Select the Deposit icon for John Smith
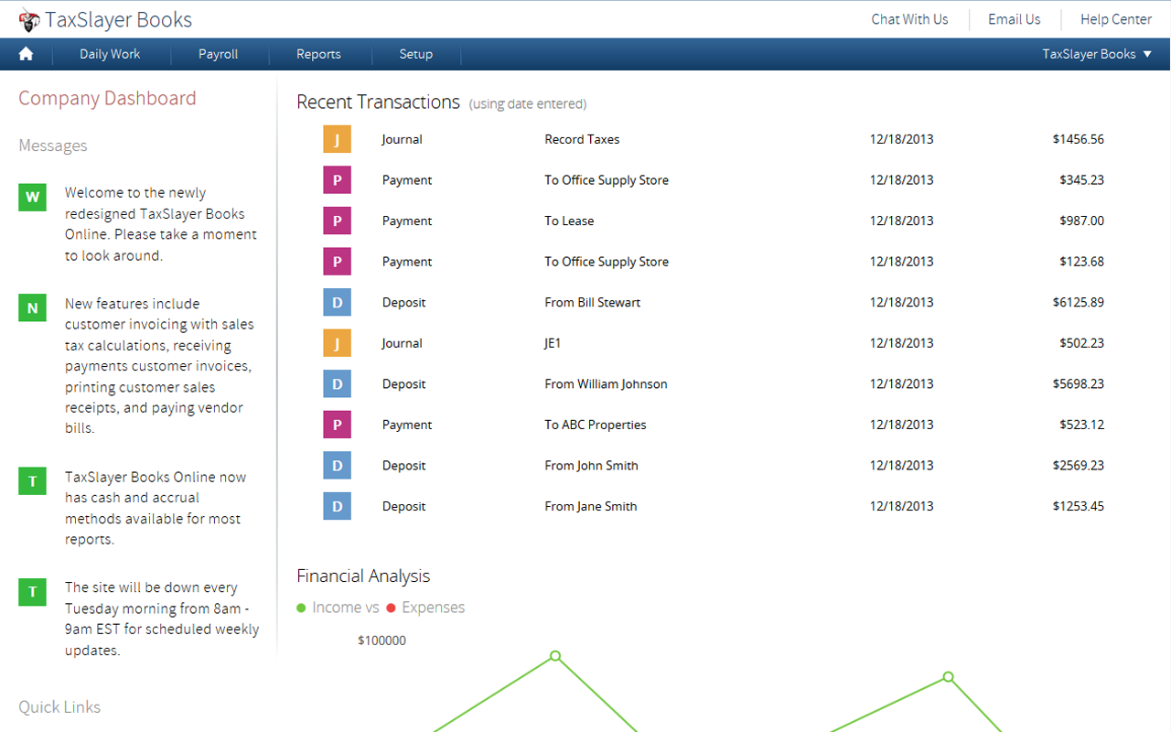Viewport: 1171px width, 732px height. (x=337, y=465)
